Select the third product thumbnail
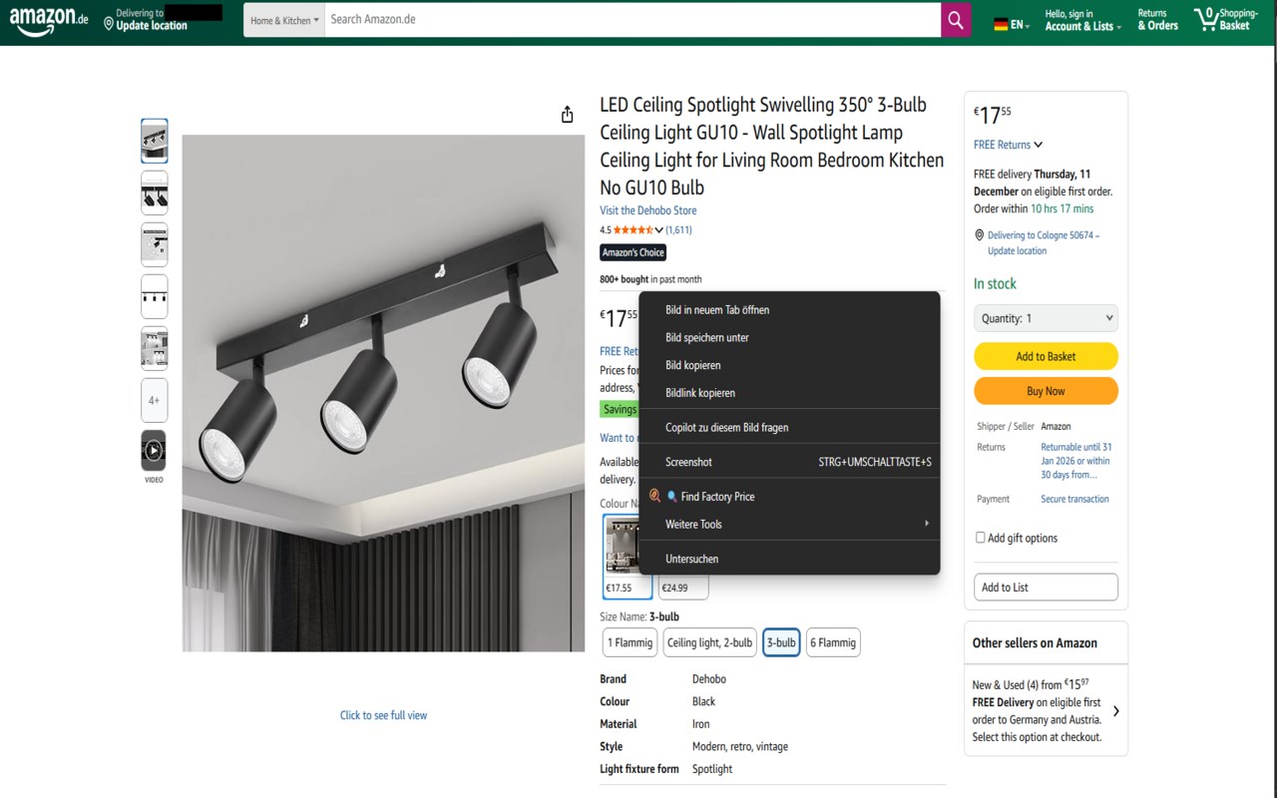The image size is (1277, 798). coord(154,244)
